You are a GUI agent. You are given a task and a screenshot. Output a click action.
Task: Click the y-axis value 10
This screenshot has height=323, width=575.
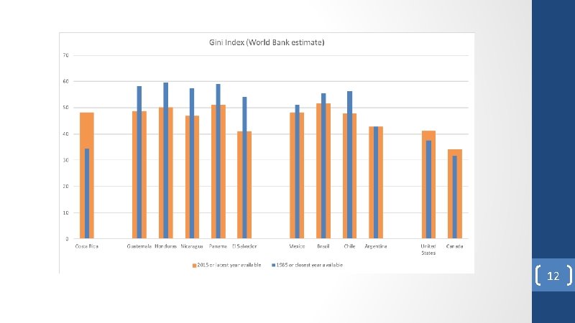(x=65, y=212)
